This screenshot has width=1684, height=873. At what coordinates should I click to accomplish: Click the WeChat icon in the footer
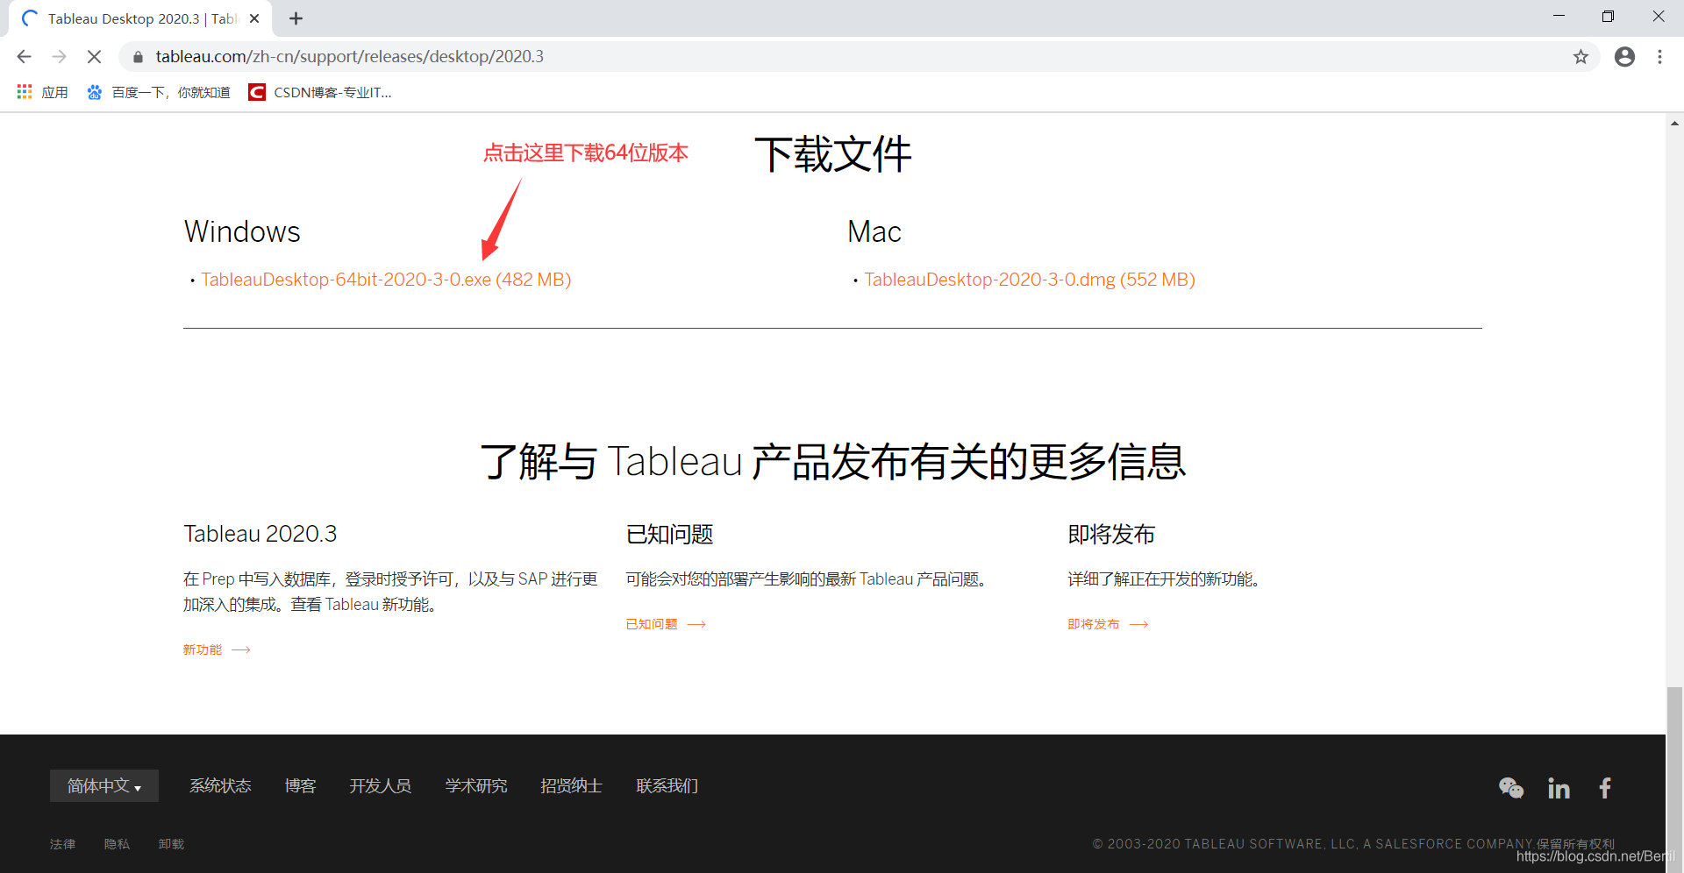1510,788
